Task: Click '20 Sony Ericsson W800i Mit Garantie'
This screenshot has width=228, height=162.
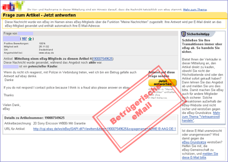Action: pos(59,123)
